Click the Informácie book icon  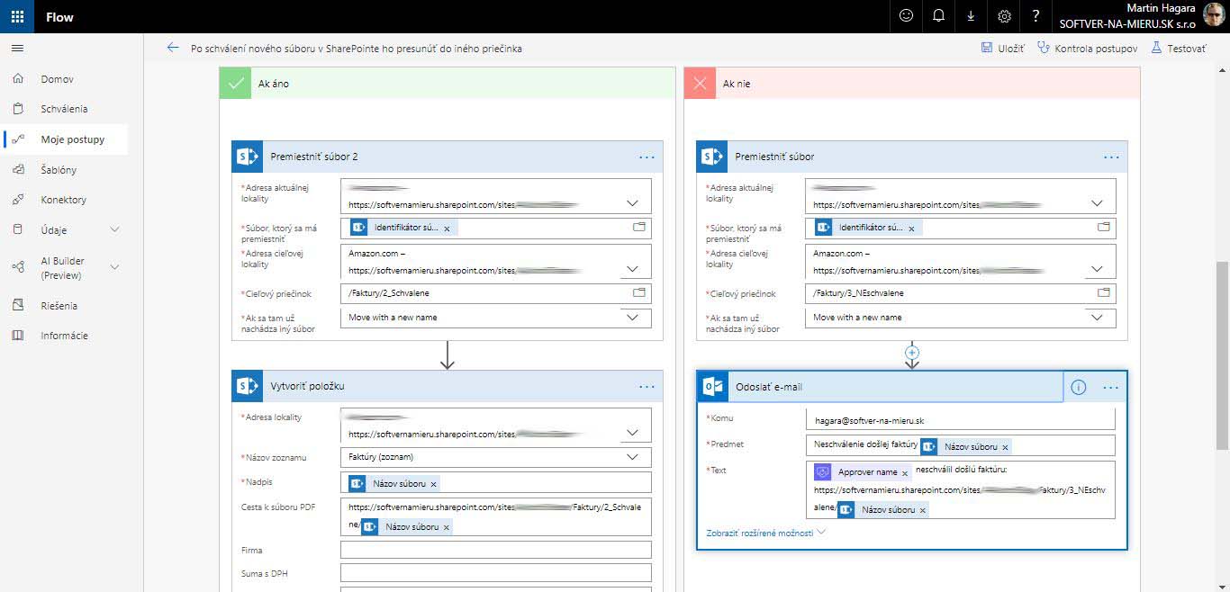pos(18,336)
